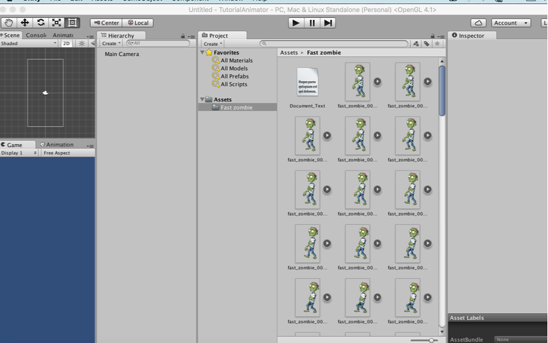Open the Free Aspect dropdown
Screen dimensions: 548x343
(x=68, y=153)
